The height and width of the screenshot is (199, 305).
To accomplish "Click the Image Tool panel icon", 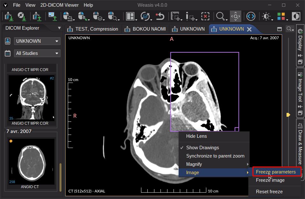I will [x=300, y=74].
